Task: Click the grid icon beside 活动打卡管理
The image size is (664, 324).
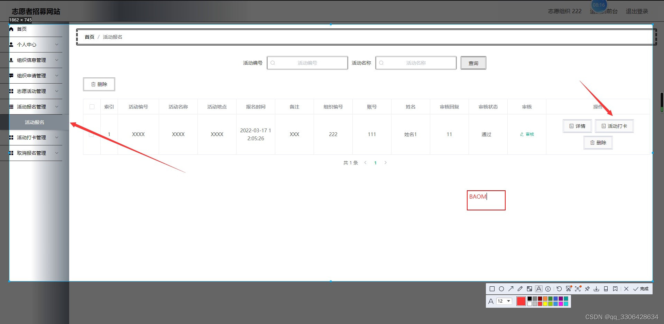Action: point(11,137)
